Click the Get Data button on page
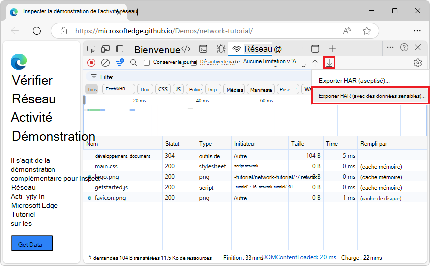The height and width of the screenshot is (266, 430). click(32, 243)
